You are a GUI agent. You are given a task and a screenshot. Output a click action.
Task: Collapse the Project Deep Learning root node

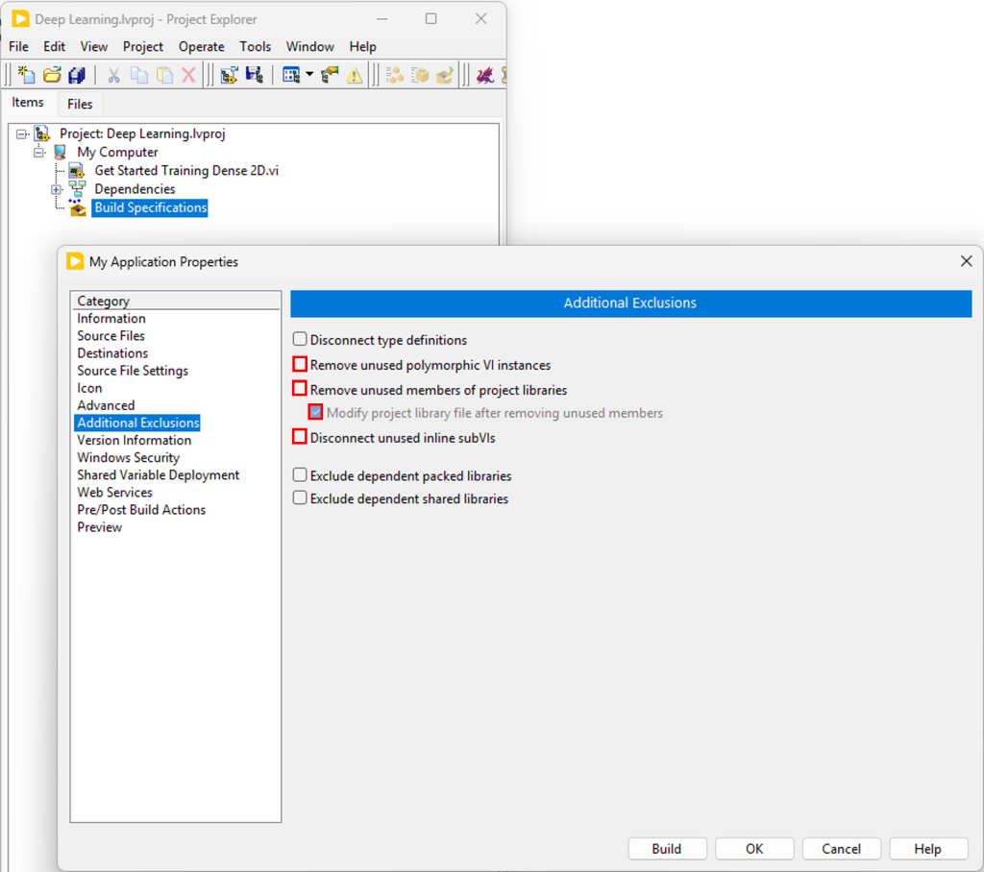tap(22, 134)
